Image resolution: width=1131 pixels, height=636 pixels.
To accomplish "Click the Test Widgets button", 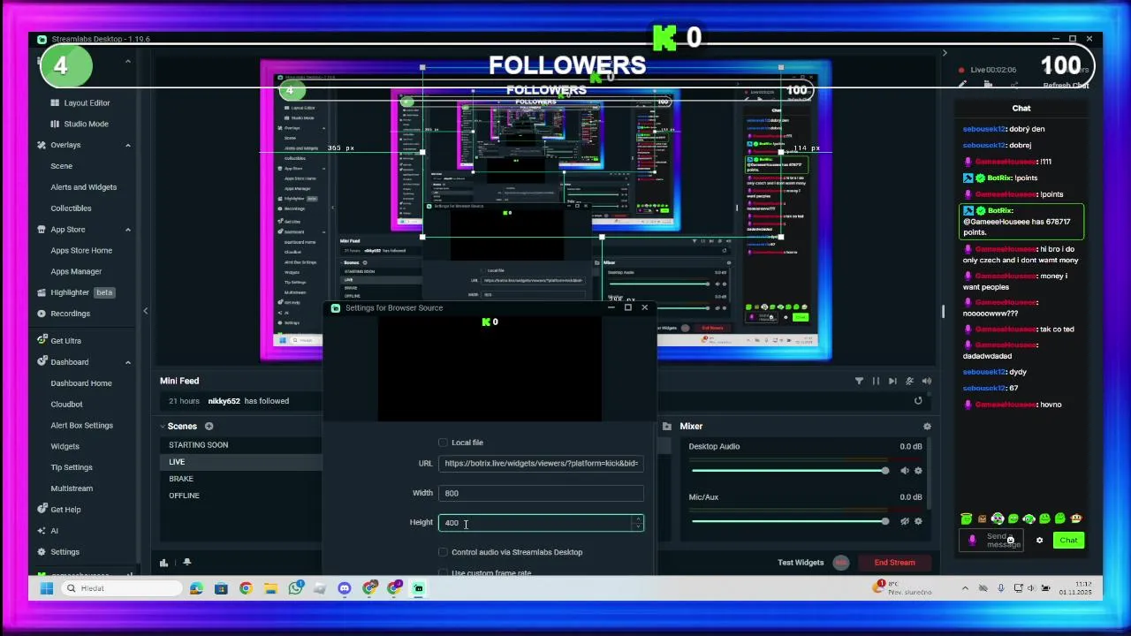I will [x=801, y=563].
